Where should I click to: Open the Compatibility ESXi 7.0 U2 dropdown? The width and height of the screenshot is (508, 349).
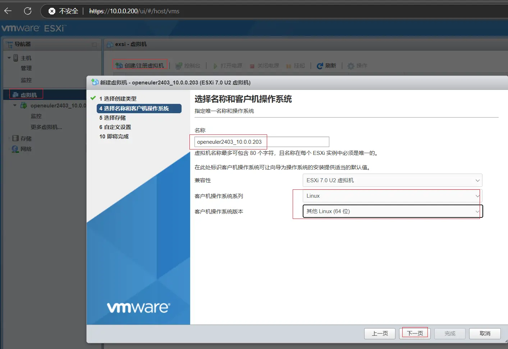click(x=392, y=180)
